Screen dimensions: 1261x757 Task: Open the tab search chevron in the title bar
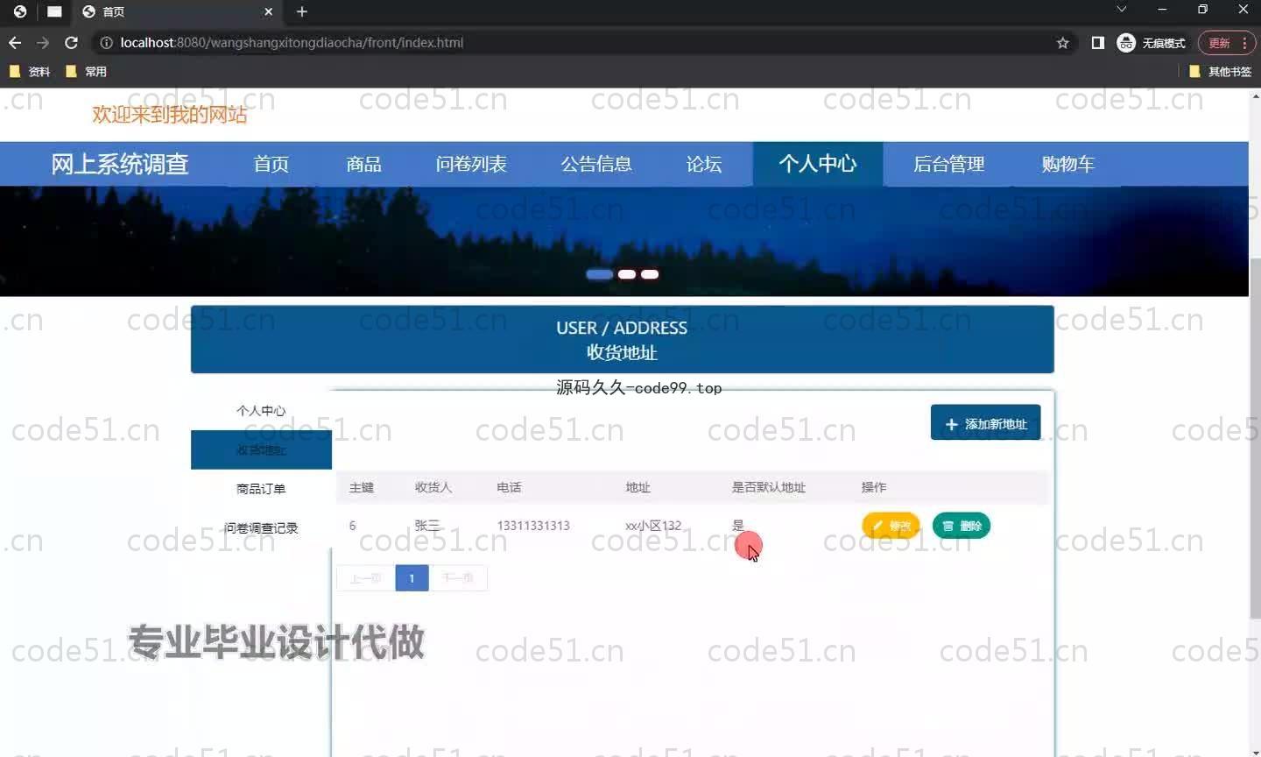[1121, 10]
